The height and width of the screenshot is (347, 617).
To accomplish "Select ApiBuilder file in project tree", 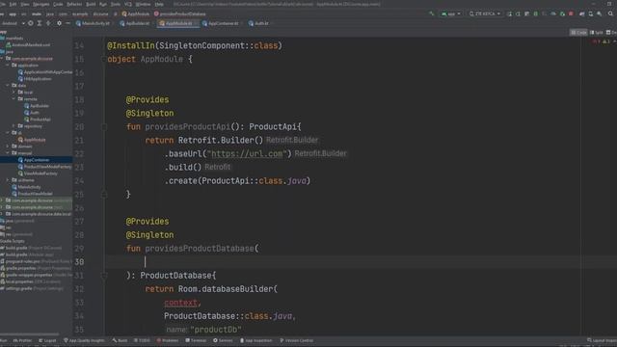I will click(x=37, y=106).
